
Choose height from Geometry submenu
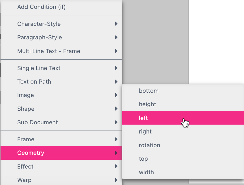click(x=183, y=104)
